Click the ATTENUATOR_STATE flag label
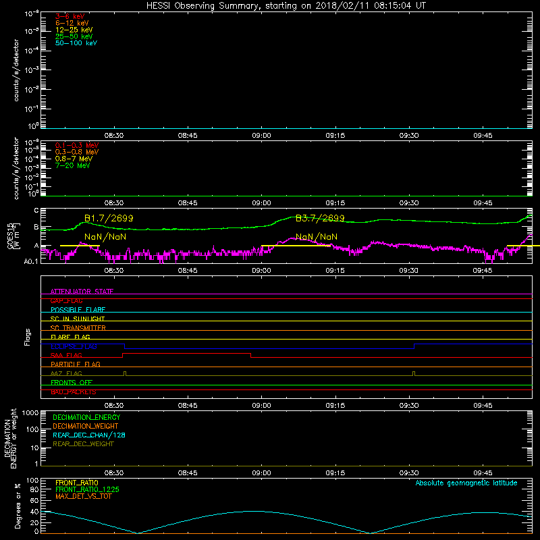 pos(82,292)
